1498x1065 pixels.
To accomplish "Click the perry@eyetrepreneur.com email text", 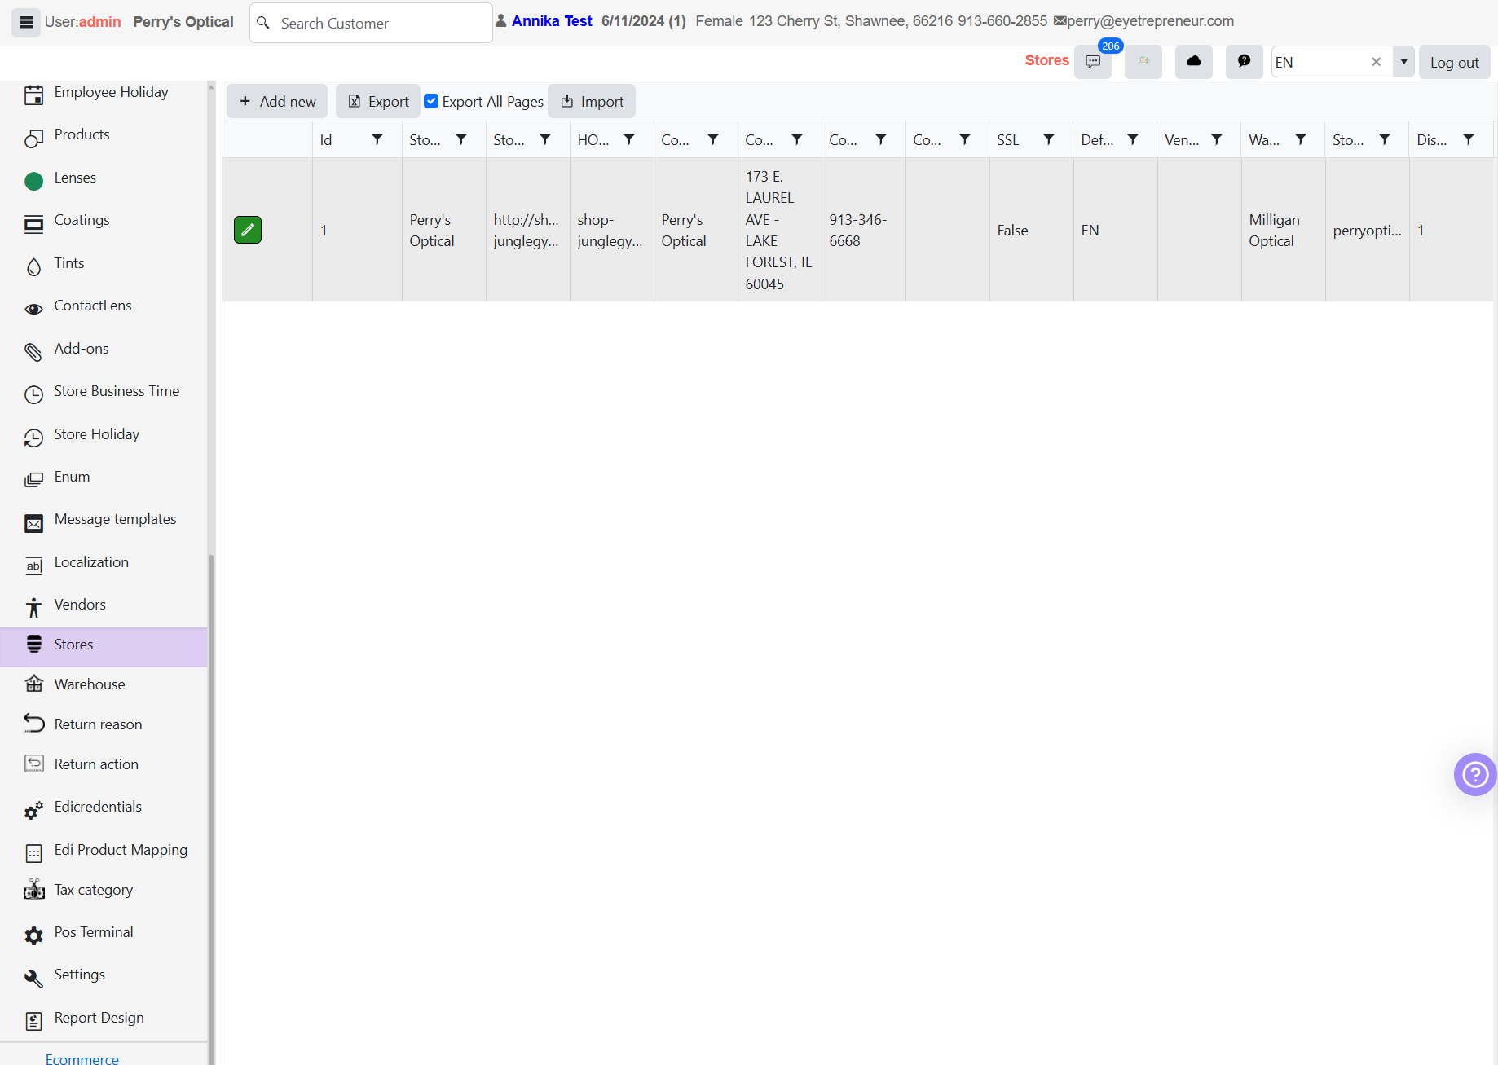I will (1150, 21).
